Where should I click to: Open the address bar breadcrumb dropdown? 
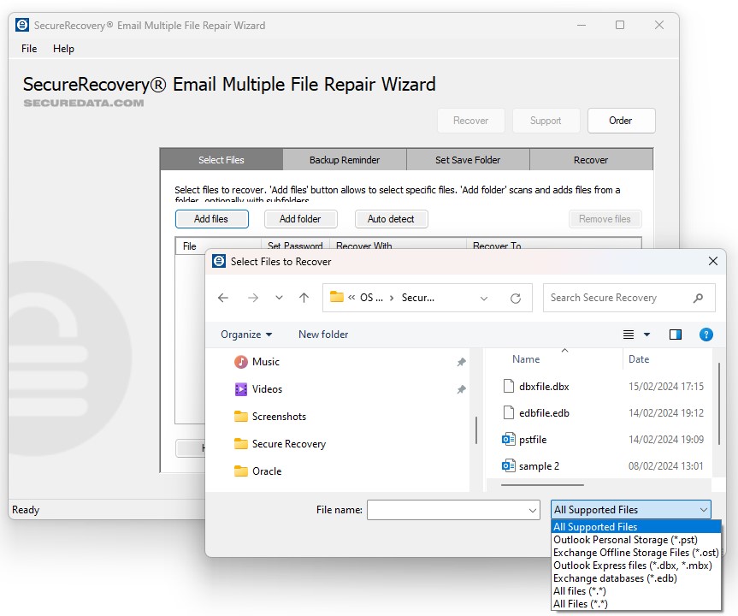pyautogui.click(x=484, y=297)
